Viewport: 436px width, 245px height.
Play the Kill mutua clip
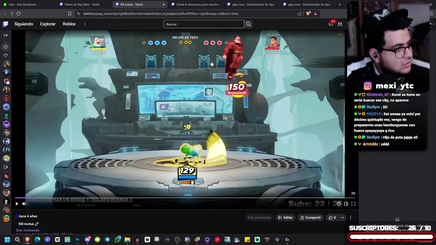pos(17,204)
